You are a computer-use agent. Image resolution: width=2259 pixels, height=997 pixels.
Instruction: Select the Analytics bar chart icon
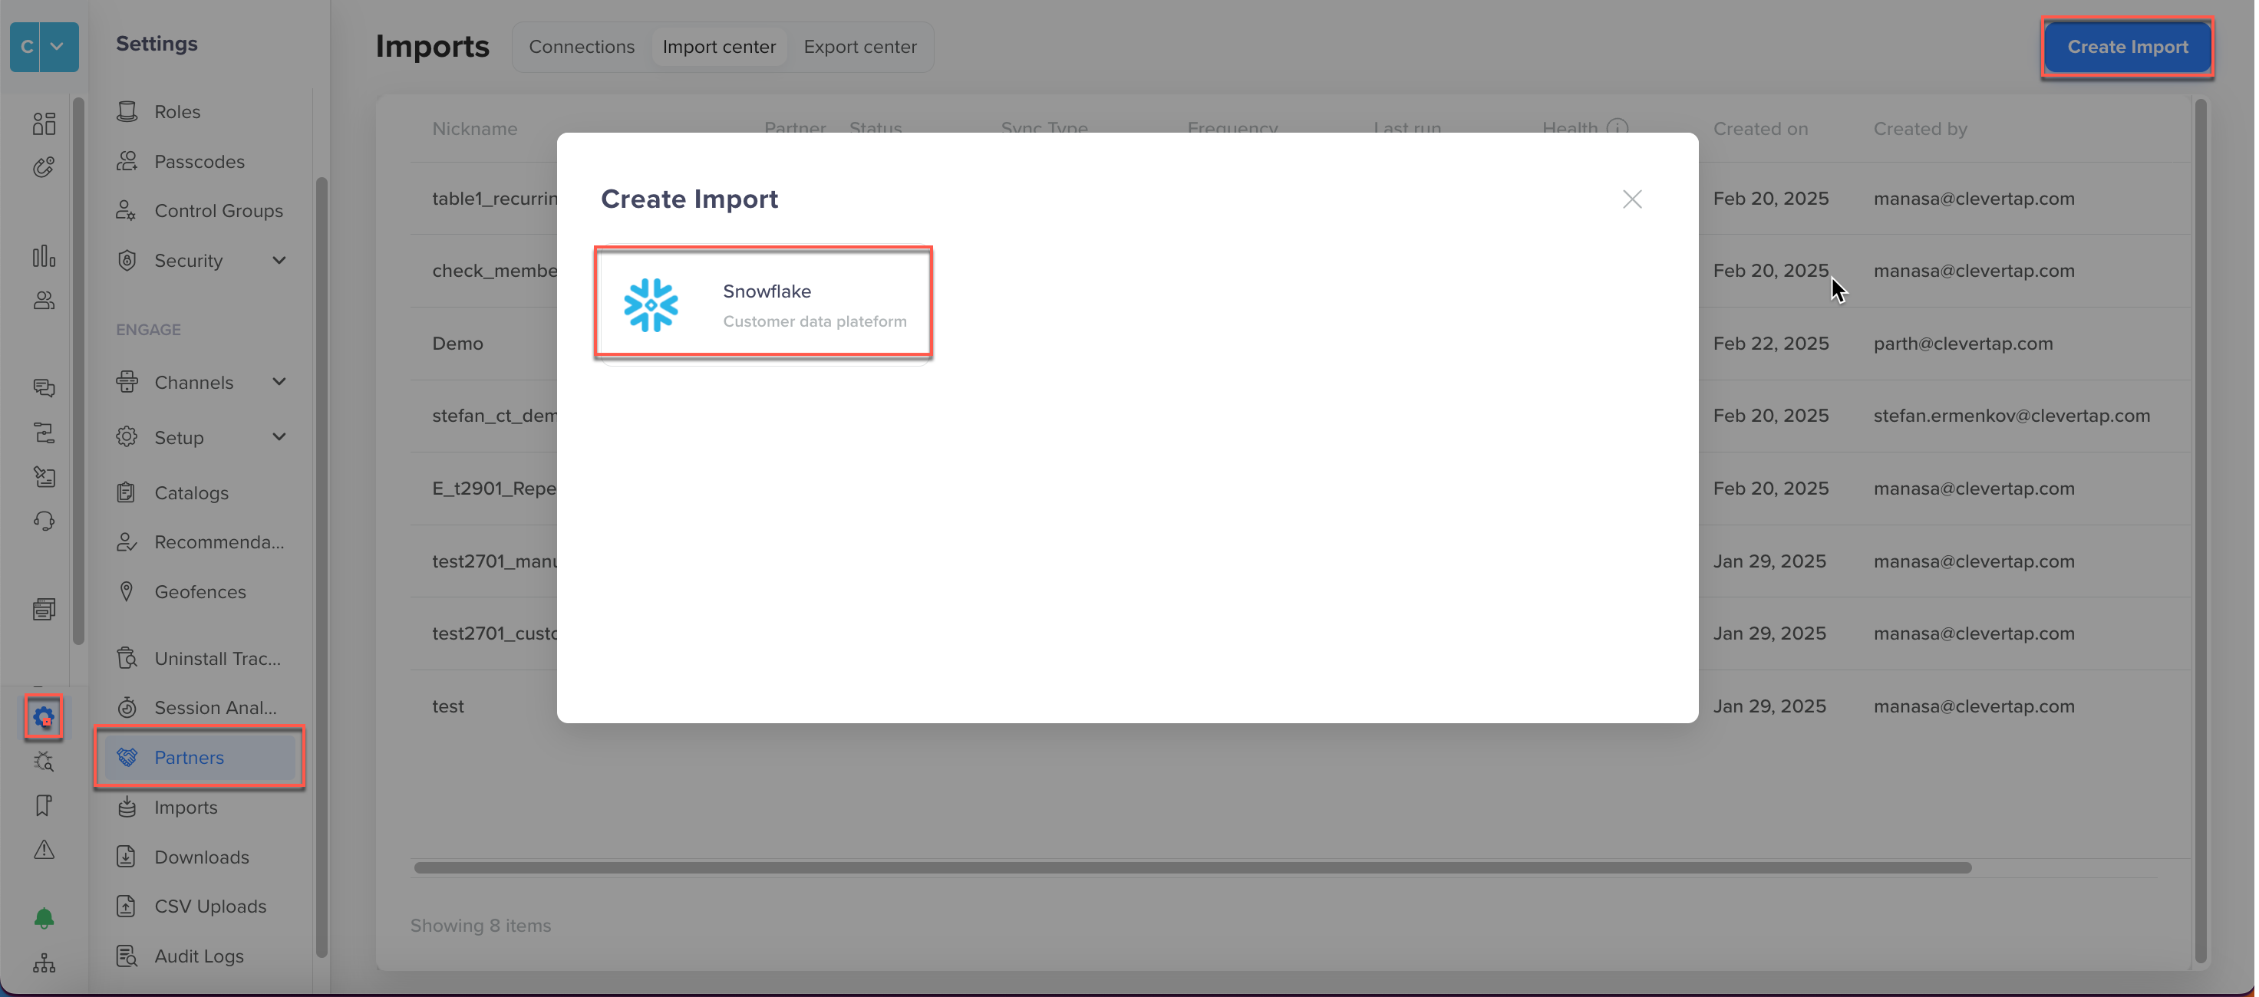44,257
